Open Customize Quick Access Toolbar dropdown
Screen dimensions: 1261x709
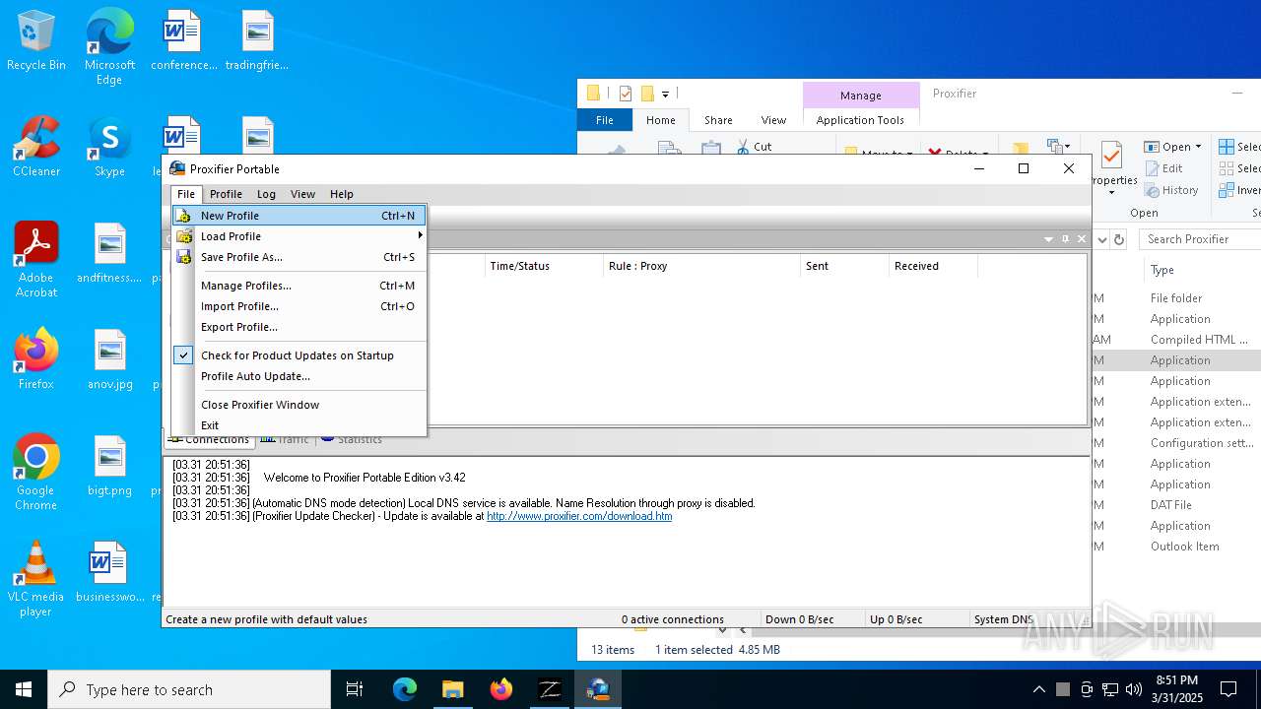coord(665,95)
